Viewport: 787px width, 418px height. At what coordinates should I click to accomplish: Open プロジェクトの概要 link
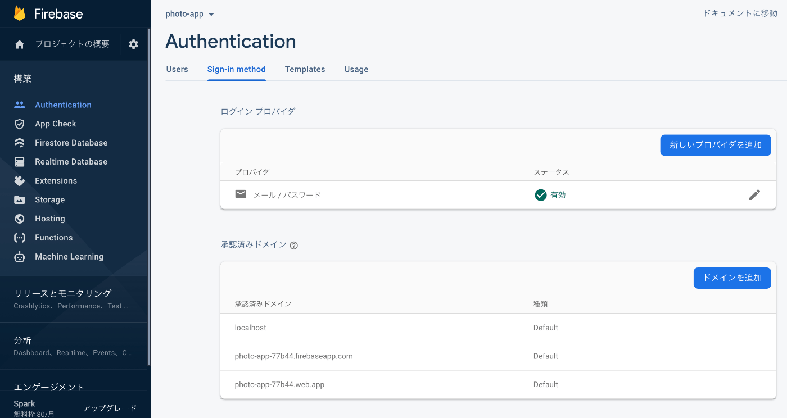(x=73, y=44)
